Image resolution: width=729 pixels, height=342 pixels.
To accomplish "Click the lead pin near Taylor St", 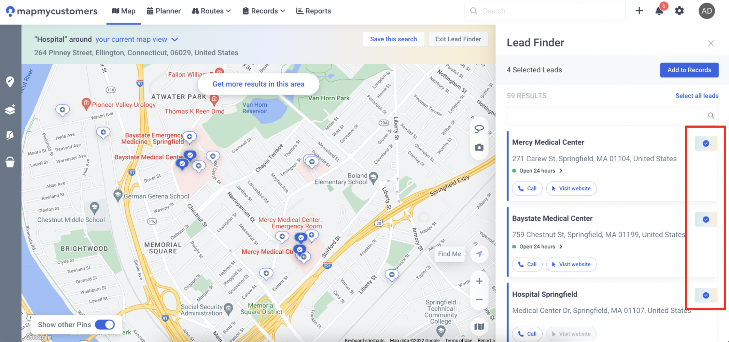I will [392, 275].
